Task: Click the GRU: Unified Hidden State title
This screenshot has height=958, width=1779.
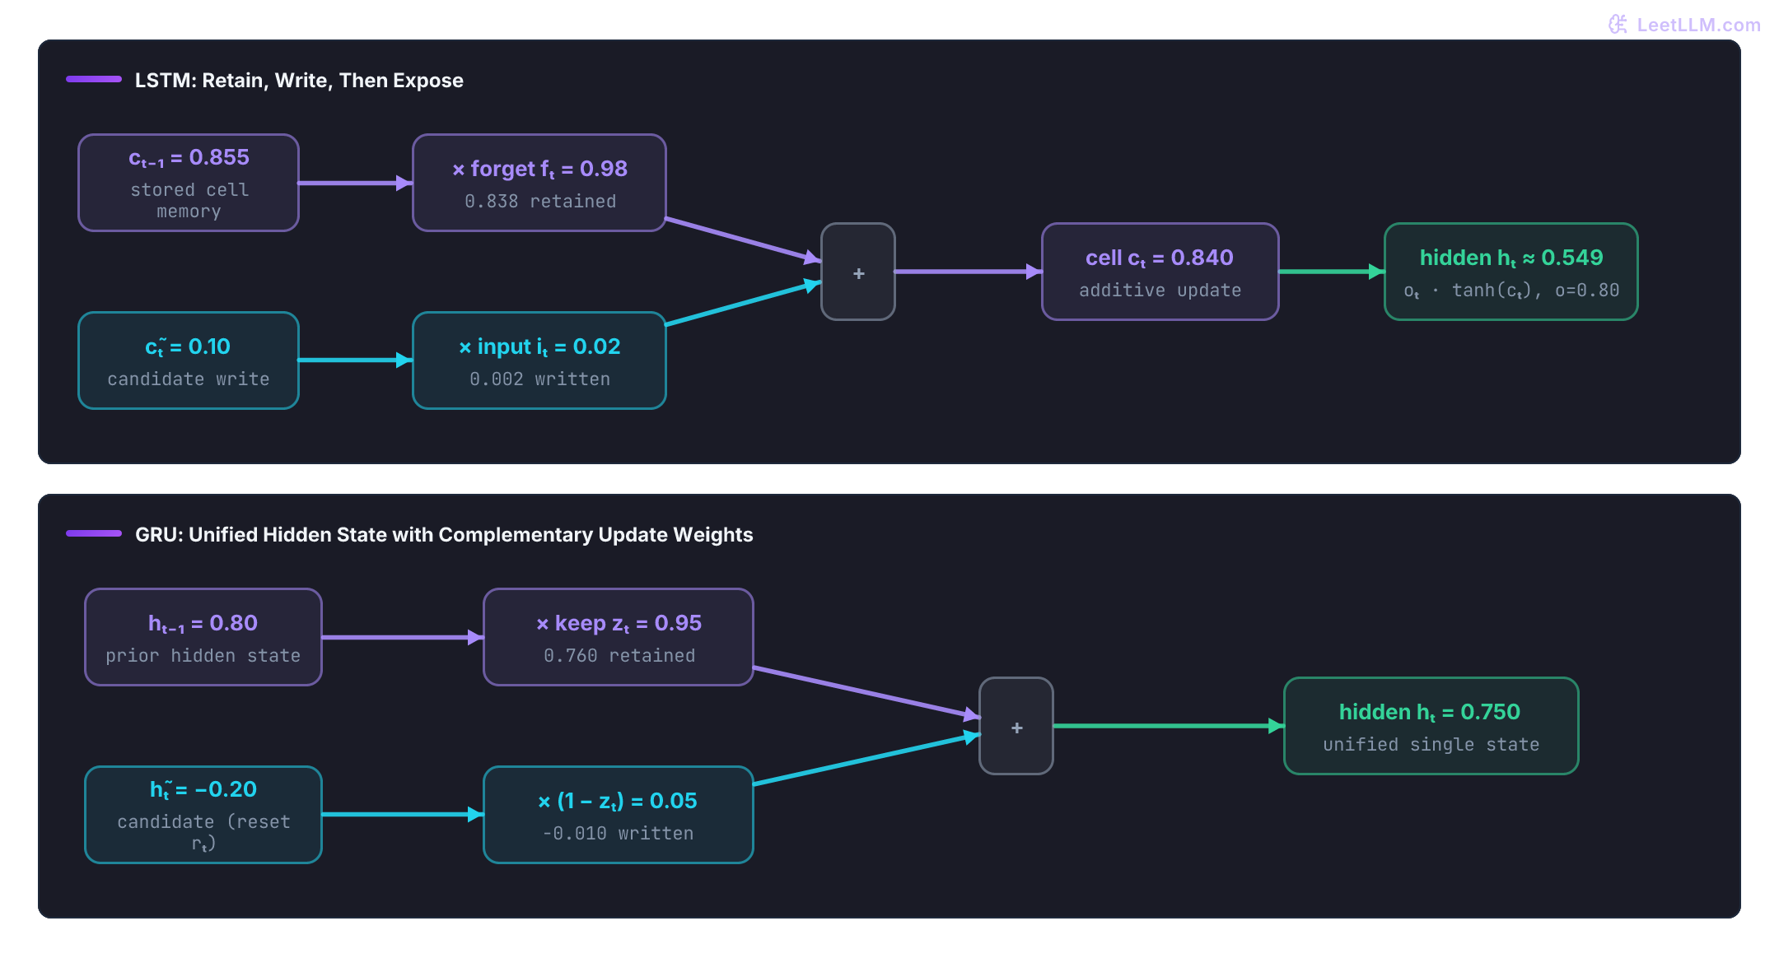Action: click(444, 534)
